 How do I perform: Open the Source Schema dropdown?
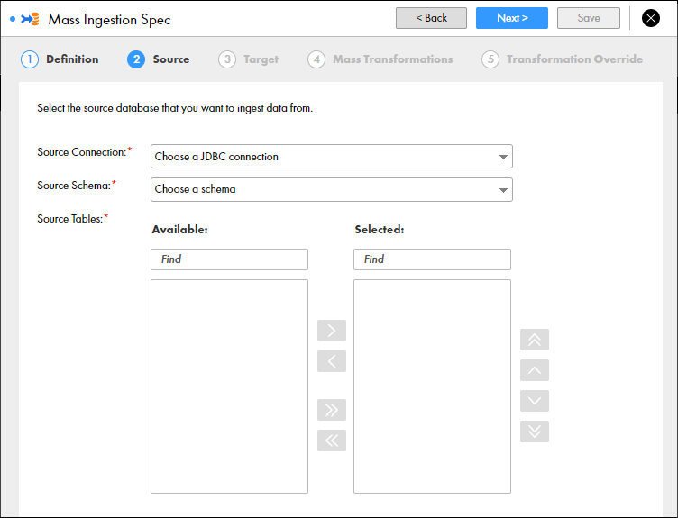pos(332,190)
